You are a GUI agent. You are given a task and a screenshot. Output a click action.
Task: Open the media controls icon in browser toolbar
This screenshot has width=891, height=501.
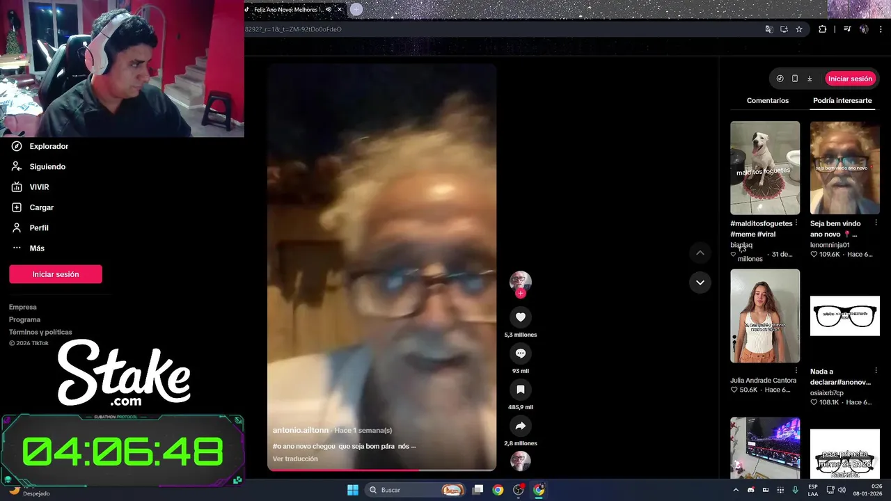click(x=847, y=29)
